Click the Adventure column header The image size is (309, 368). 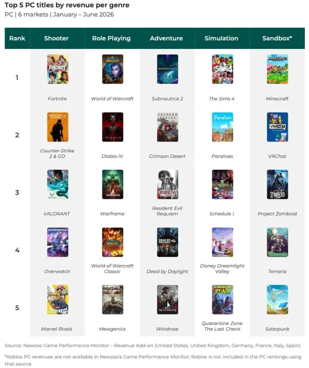[x=166, y=38]
